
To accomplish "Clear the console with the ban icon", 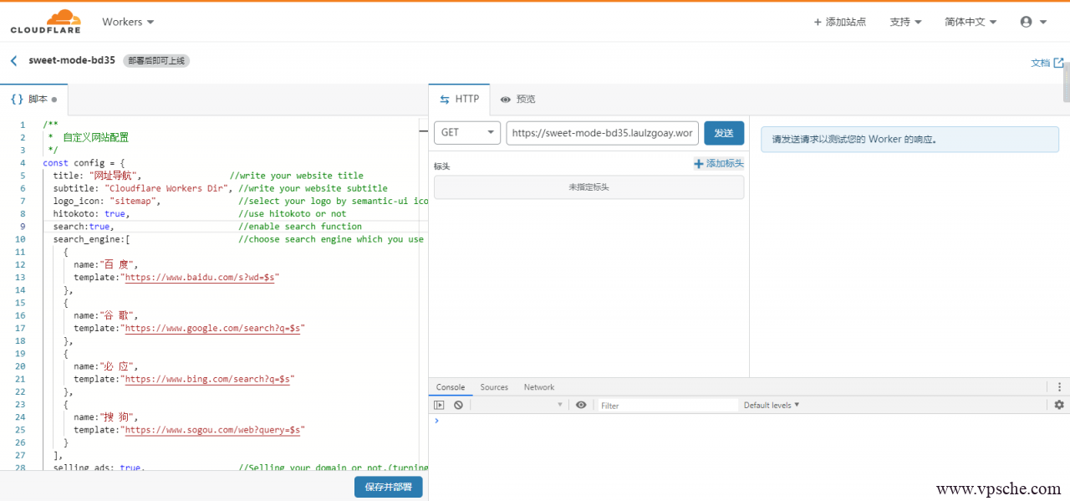I will click(x=458, y=405).
